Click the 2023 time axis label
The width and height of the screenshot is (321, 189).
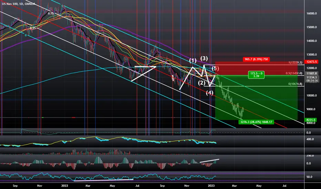[x=211, y=186]
